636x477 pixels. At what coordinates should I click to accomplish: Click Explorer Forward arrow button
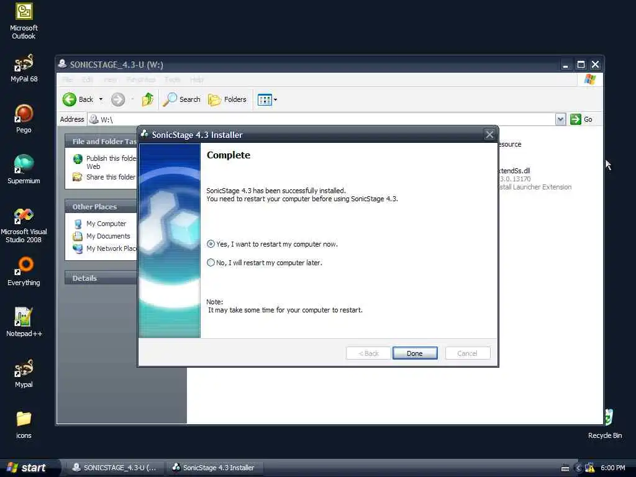pos(118,99)
